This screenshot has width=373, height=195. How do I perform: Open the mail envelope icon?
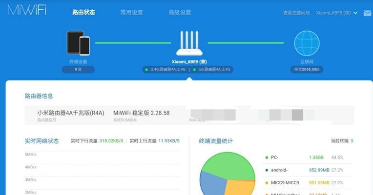coord(367,13)
